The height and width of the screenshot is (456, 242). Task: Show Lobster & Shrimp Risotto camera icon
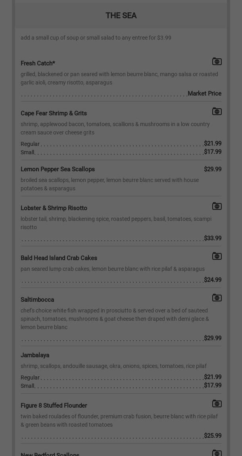pos(217,206)
